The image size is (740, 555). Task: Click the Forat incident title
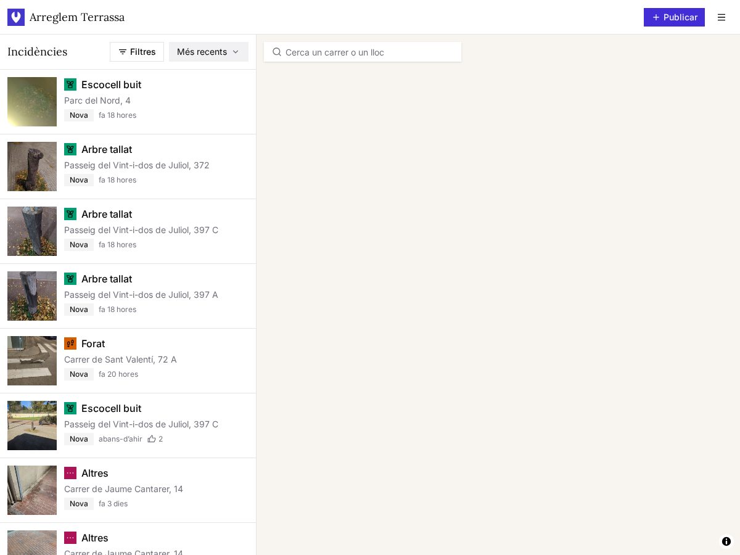point(93,343)
